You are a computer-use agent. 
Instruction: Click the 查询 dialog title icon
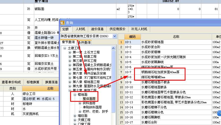63,23
